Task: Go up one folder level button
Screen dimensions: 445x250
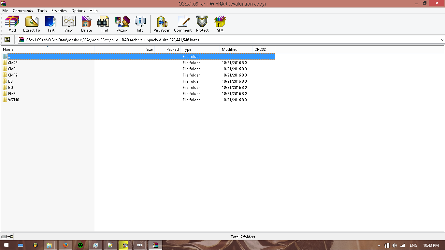Action: point(7,40)
